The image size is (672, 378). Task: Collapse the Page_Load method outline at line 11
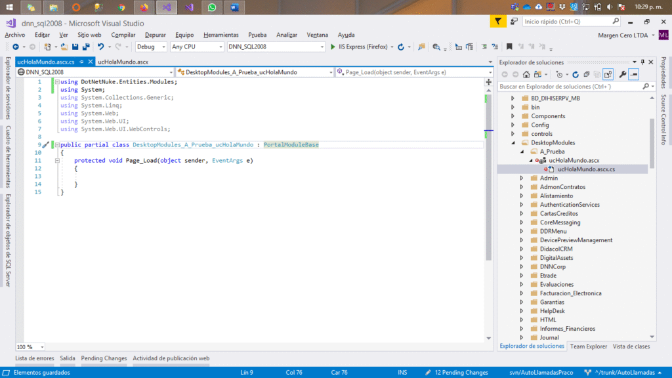pos(57,161)
